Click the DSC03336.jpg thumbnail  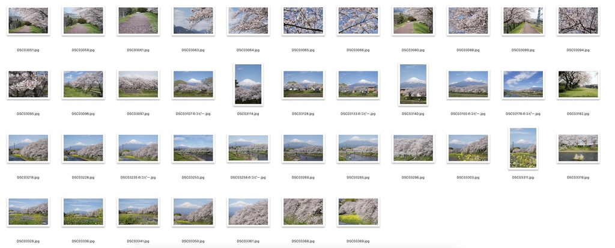pyautogui.click(x=83, y=212)
